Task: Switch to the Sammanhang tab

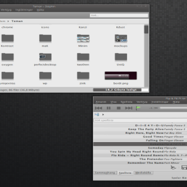Action: click(105, 173)
